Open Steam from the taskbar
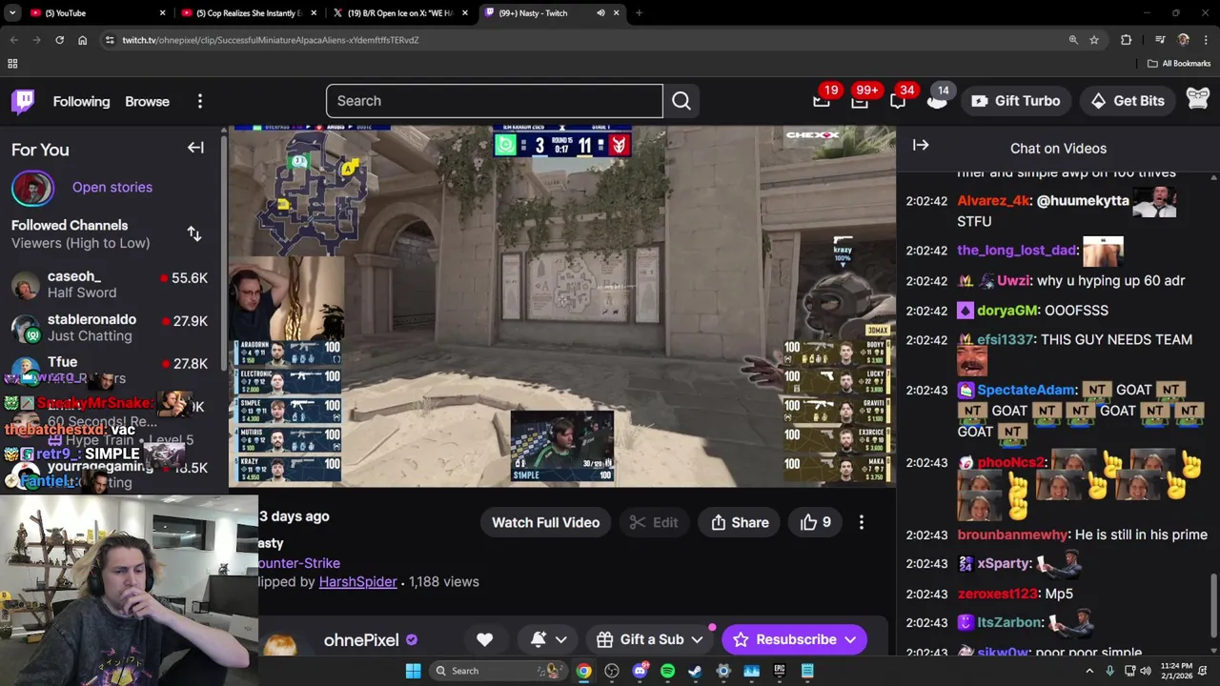Viewport: 1220px width, 686px height. tap(695, 671)
